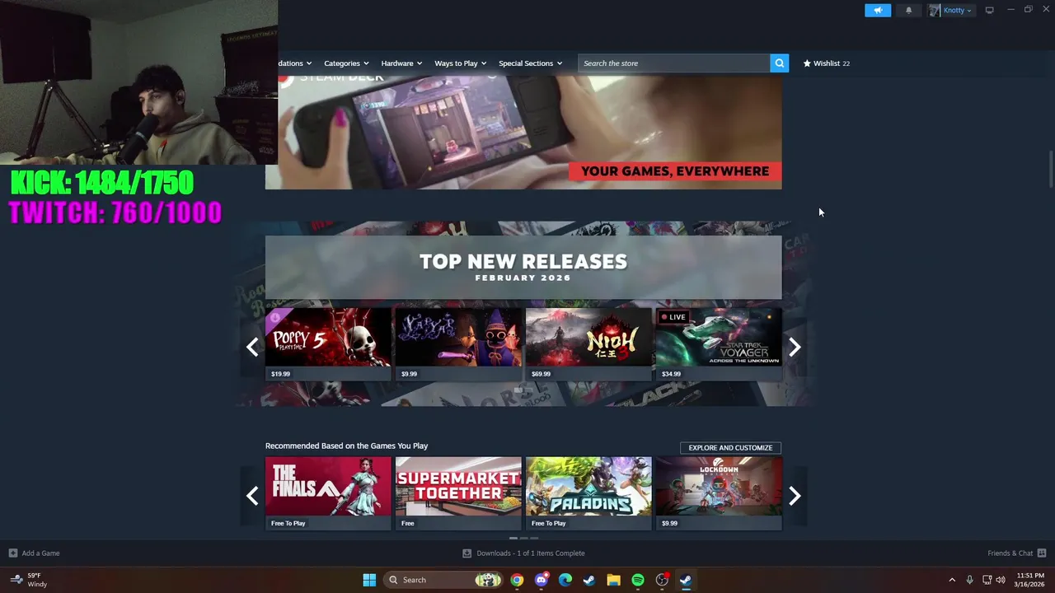The height and width of the screenshot is (593, 1055).
Task: Open the weather widget showing 59°F
Action: pyautogui.click(x=27, y=580)
